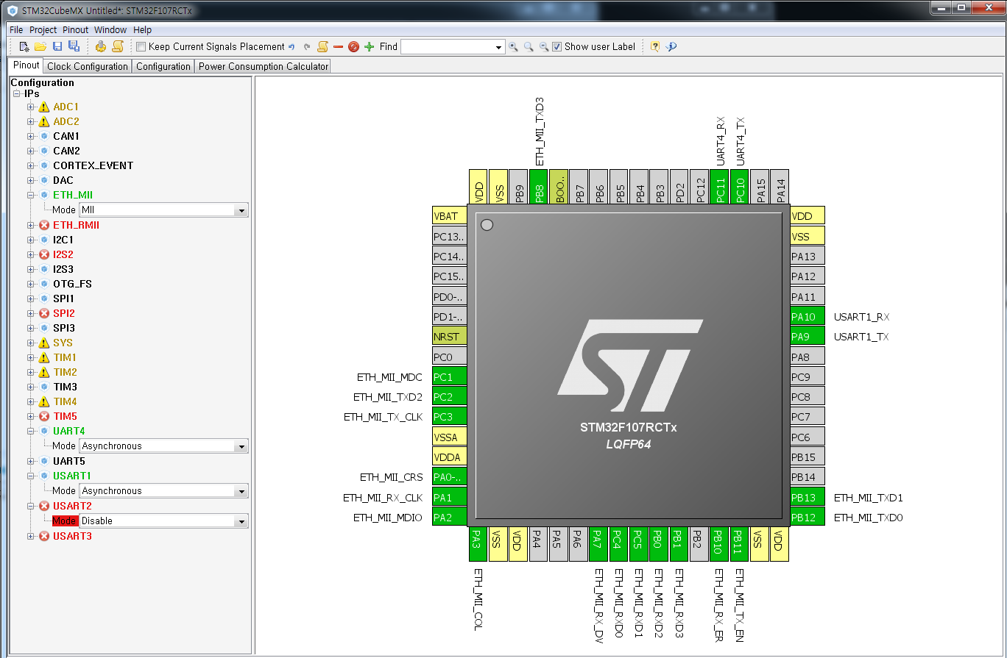
Task: Toggle the Show user Label checkbox
Action: pyautogui.click(x=557, y=47)
